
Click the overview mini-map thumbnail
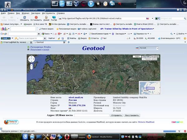[150, 88]
